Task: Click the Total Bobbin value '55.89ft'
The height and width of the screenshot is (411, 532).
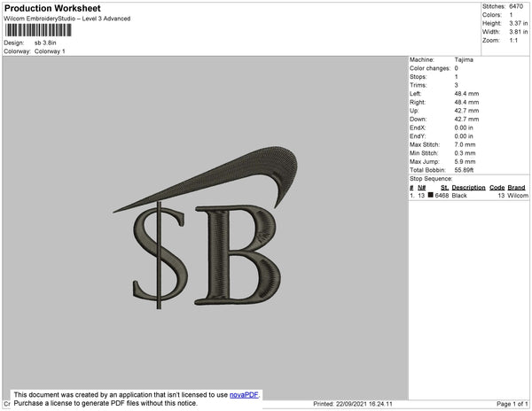Action: 464,170
